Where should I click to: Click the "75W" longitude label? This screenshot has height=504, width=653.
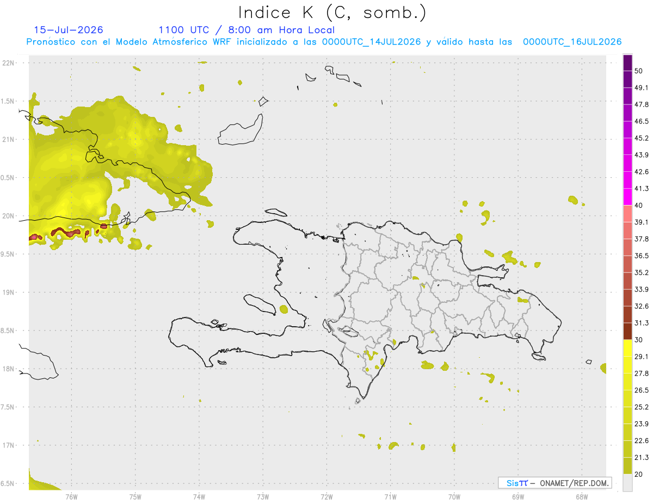(x=135, y=496)
